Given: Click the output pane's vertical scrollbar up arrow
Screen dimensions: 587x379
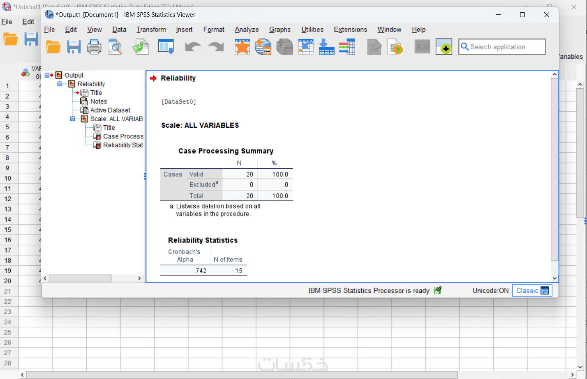Looking at the screenshot, I should point(555,74).
